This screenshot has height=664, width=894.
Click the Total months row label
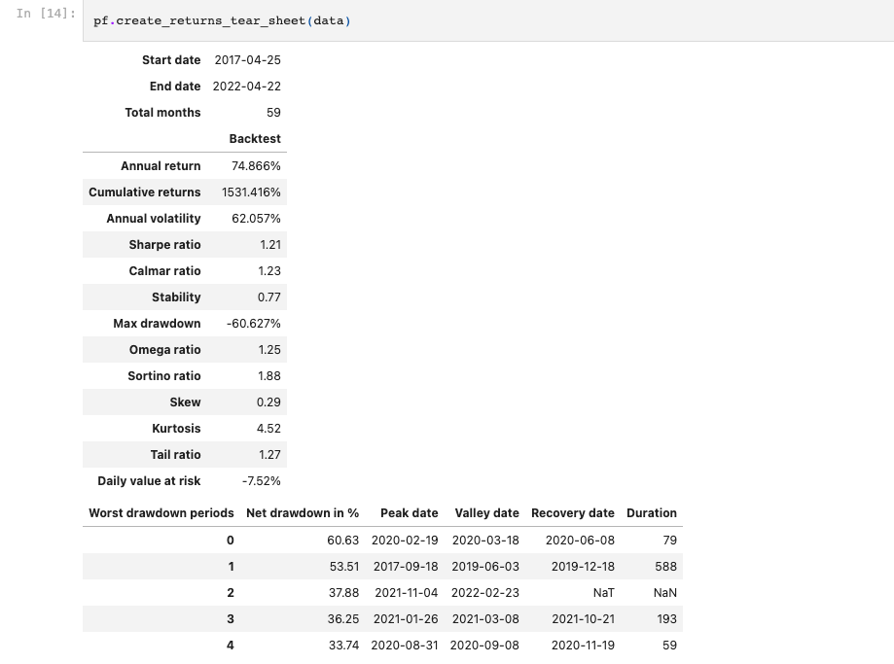pyautogui.click(x=162, y=112)
